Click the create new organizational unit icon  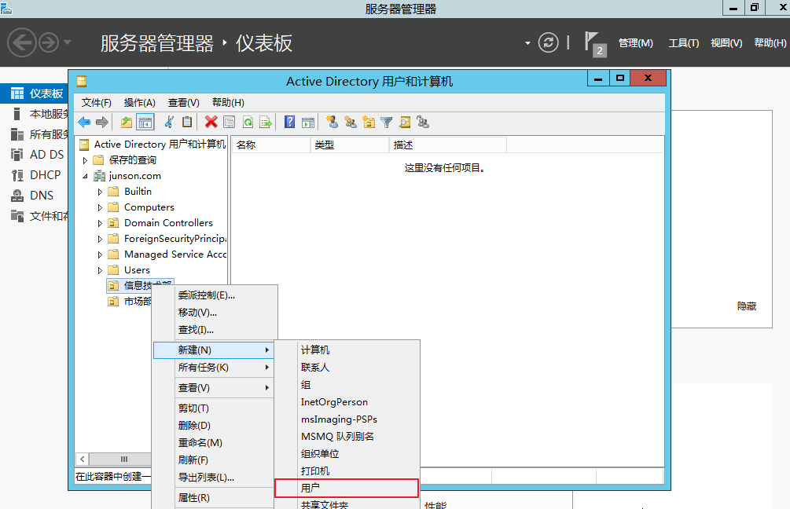pos(369,122)
